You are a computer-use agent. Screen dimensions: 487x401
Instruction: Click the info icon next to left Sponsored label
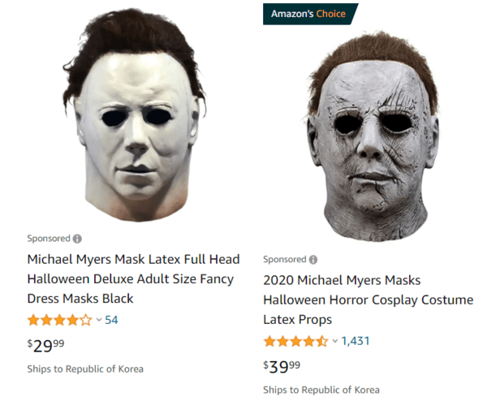click(x=77, y=239)
